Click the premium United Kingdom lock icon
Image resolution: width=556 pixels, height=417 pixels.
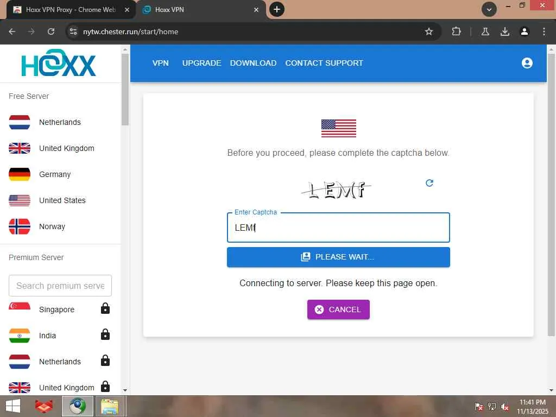[105, 387]
